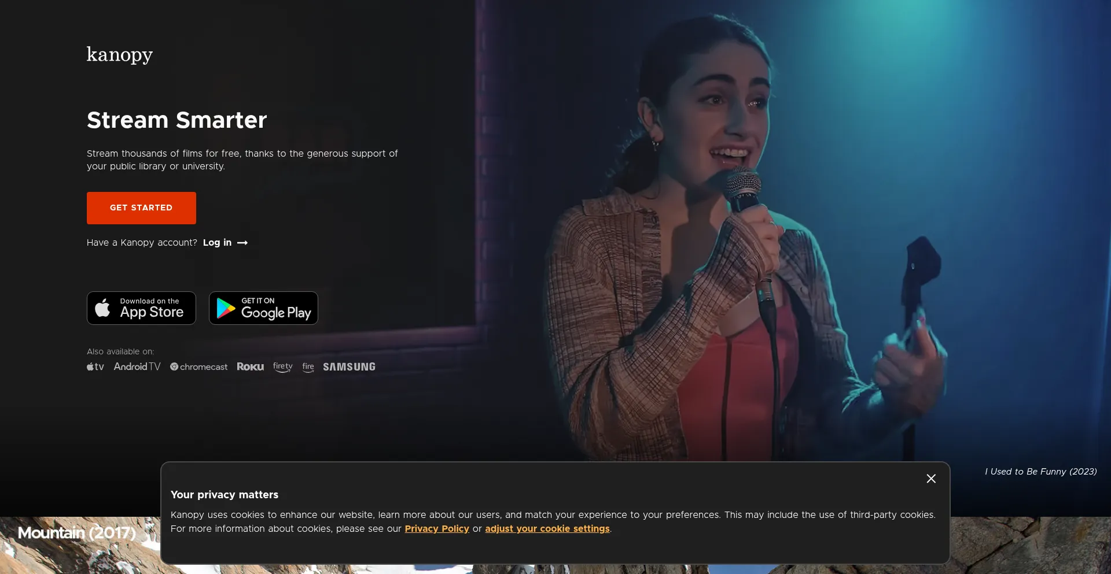
Task: Open the Log in link
Action: tap(217, 243)
